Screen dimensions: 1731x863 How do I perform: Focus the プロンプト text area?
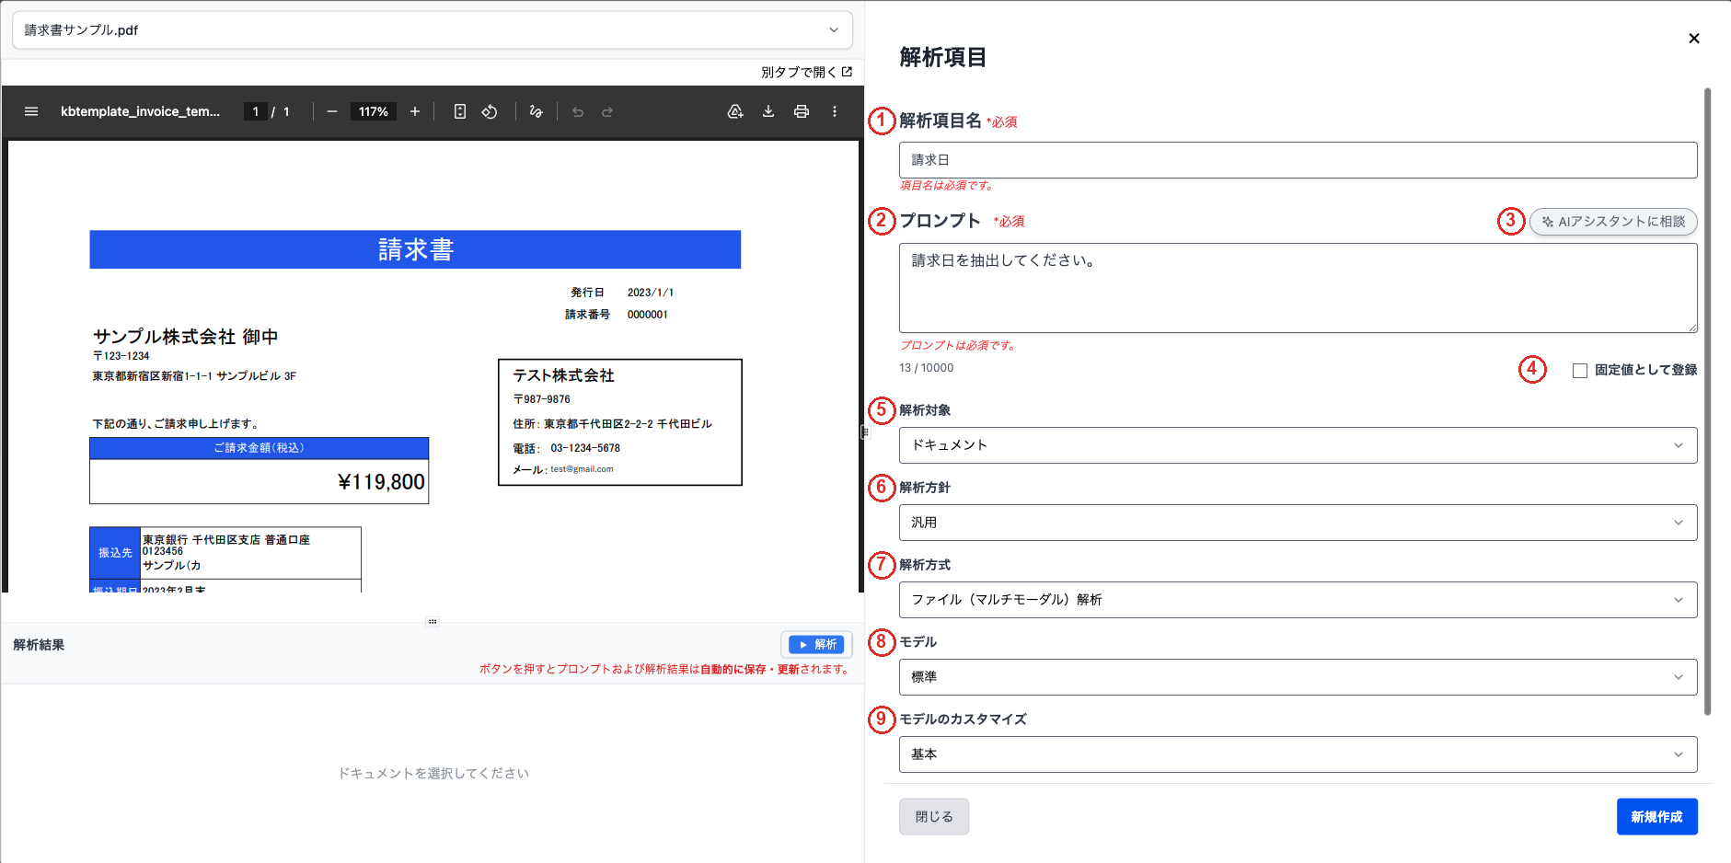(1298, 288)
